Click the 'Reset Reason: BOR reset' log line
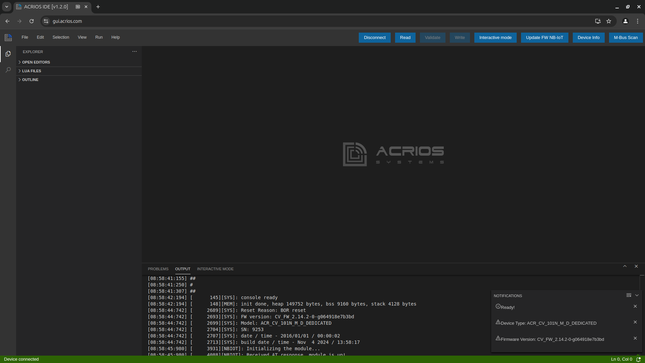Image resolution: width=645 pixels, height=363 pixels. pyautogui.click(x=227, y=310)
